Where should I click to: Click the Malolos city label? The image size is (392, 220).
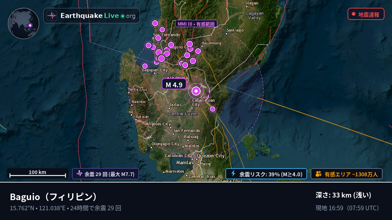pyautogui.click(x=192, y=146)
